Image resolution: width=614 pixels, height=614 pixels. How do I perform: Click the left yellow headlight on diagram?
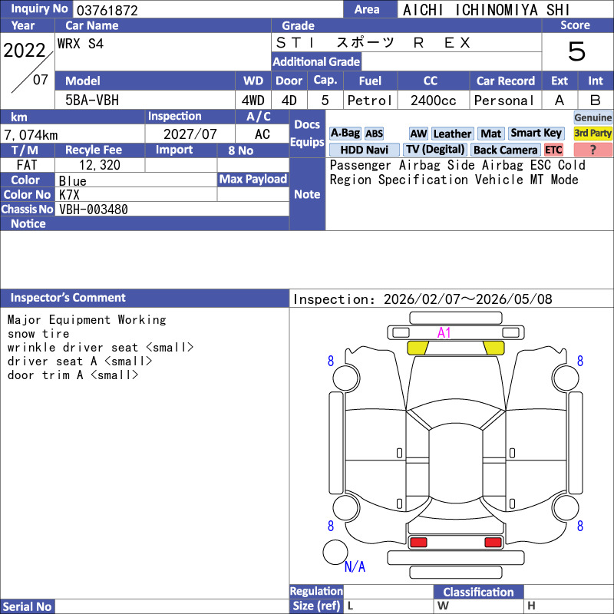418,348
